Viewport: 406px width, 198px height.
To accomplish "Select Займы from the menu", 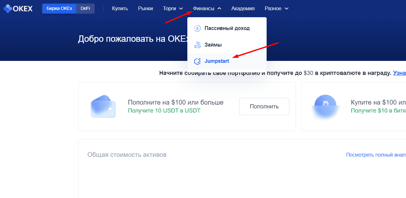I will (227, 45).
